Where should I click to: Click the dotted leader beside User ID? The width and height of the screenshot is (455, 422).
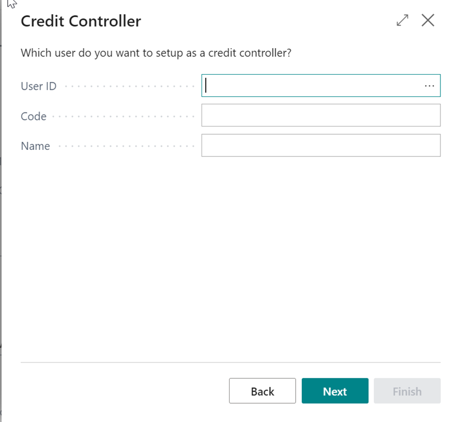[x=129, y=86]
